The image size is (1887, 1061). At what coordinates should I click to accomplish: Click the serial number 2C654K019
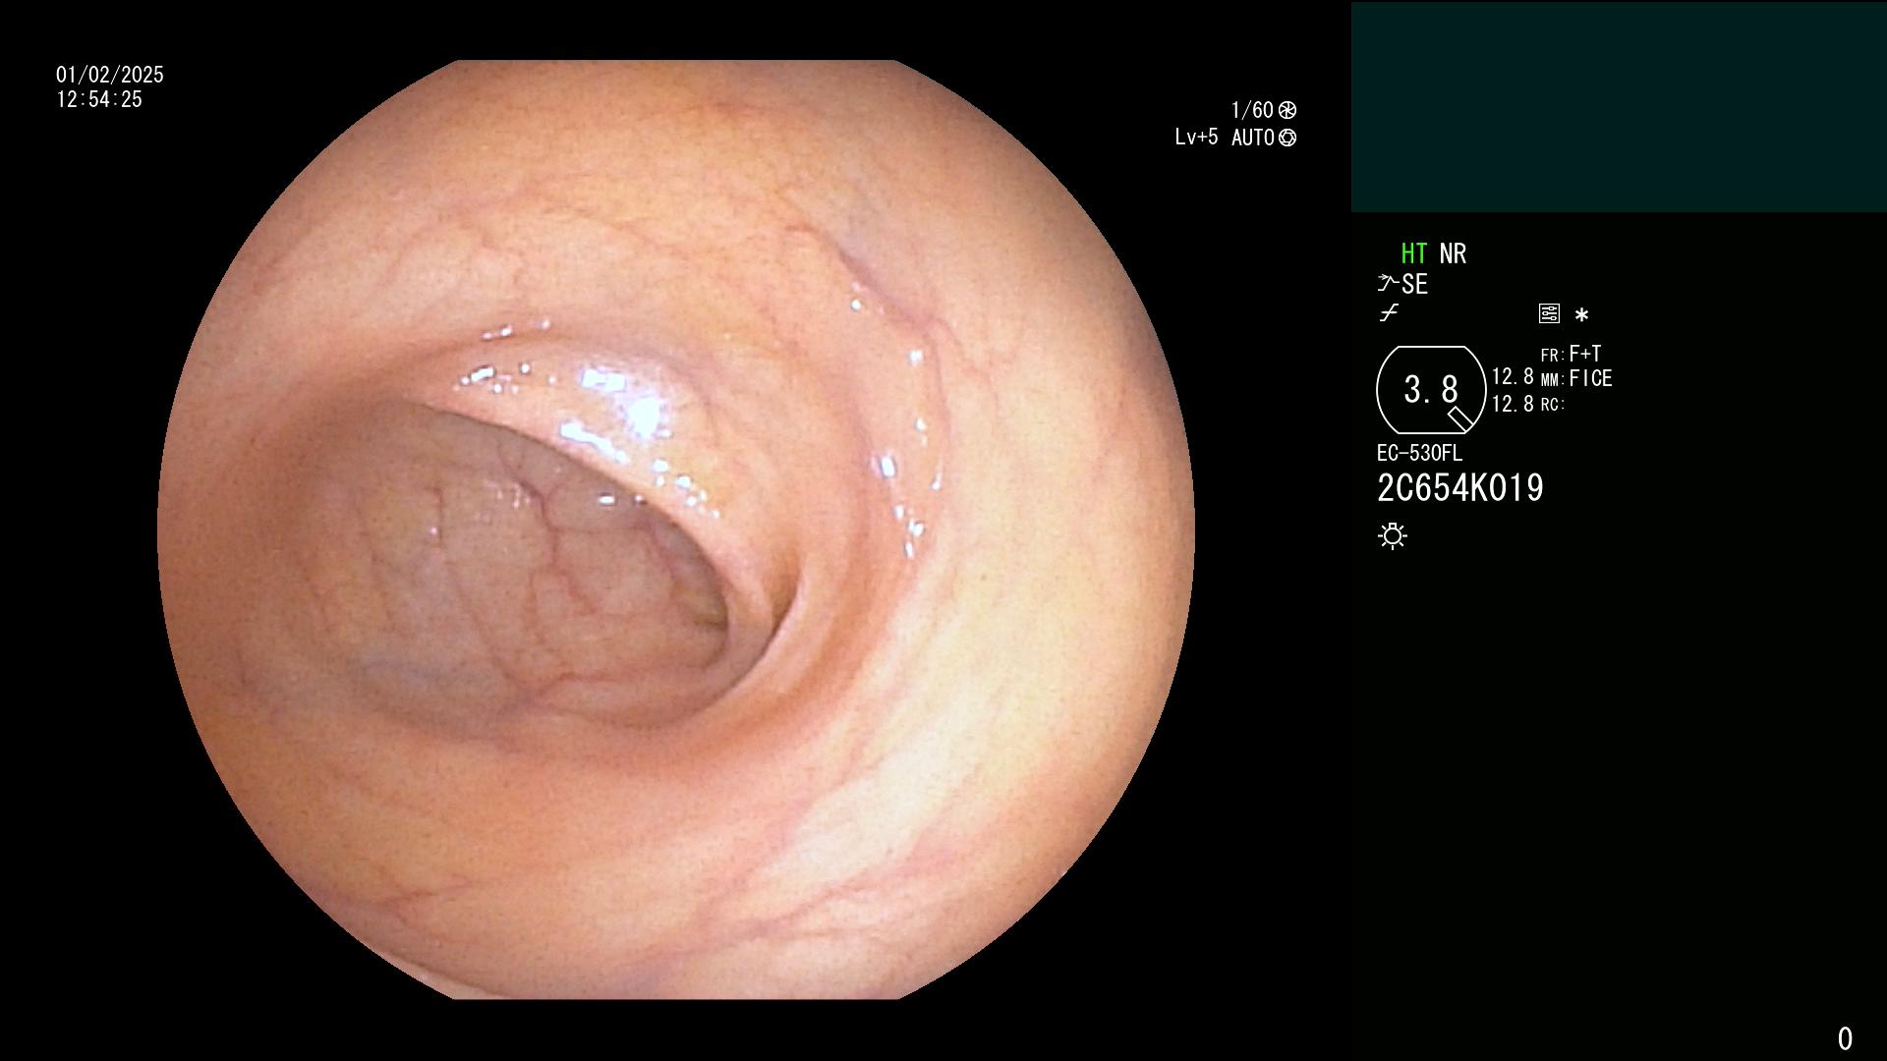click(x=1460, y=487)
